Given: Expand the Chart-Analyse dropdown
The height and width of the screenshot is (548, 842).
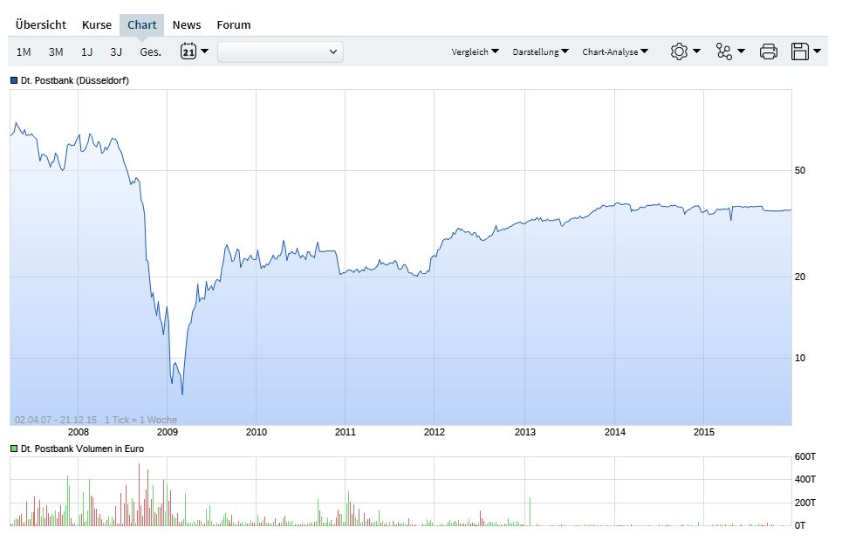Looking at the screenshot, I should 615,52.
